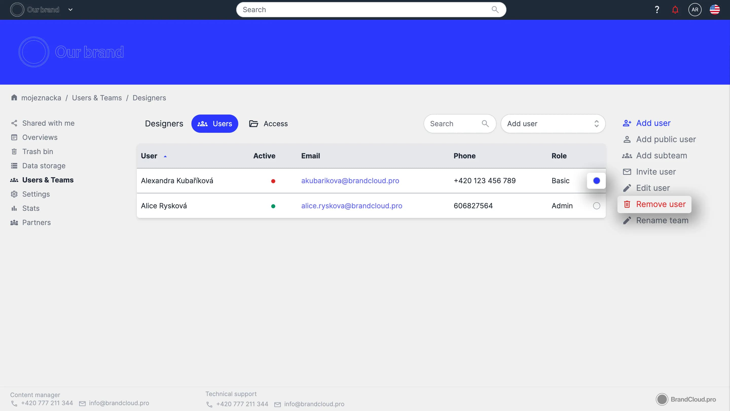Viewport: 730px width, 411px height.
Task: Click the Settings gear sidebar icon
Action: click(x=14, y=194)
